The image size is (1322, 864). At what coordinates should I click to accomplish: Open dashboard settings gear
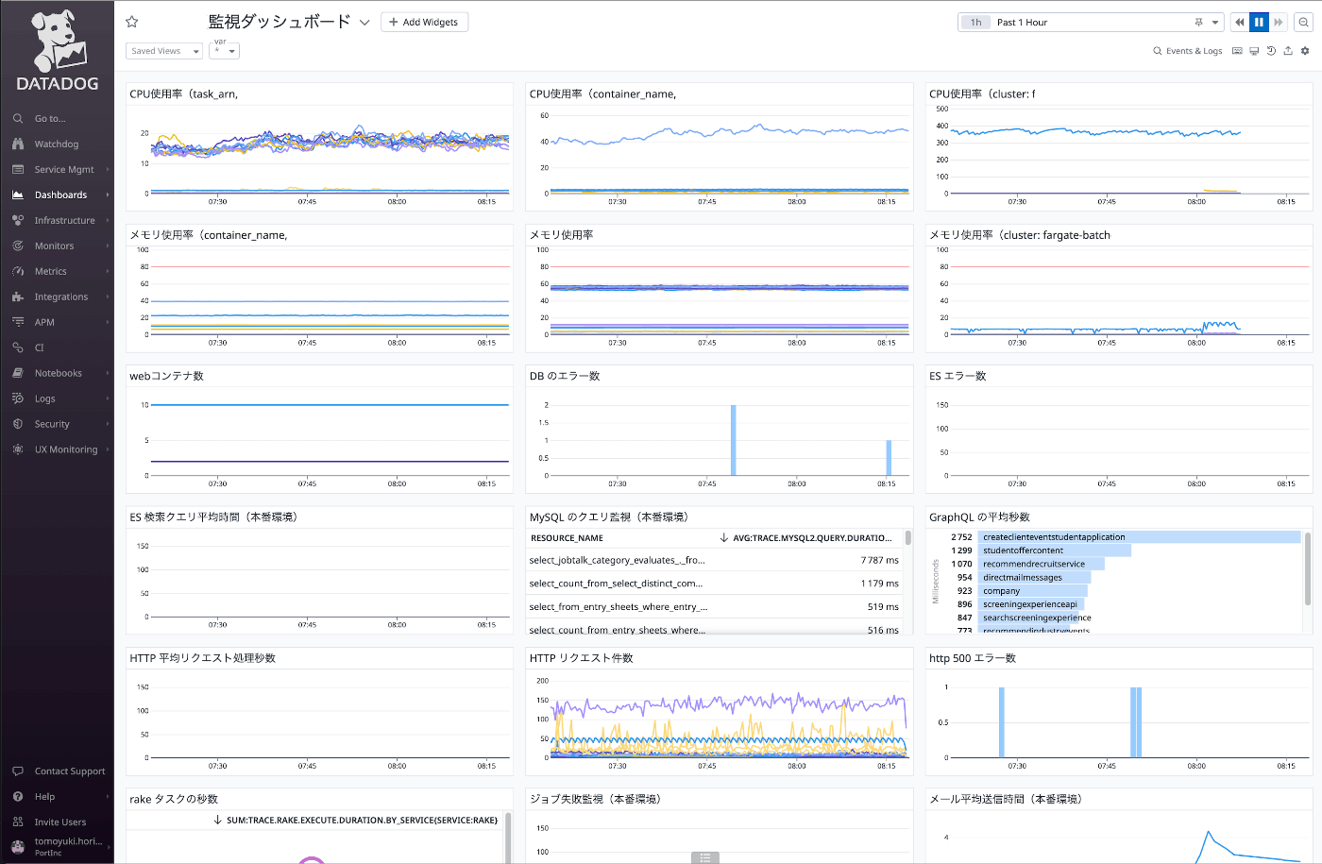pyautogui.click(x=1305, y=51)
